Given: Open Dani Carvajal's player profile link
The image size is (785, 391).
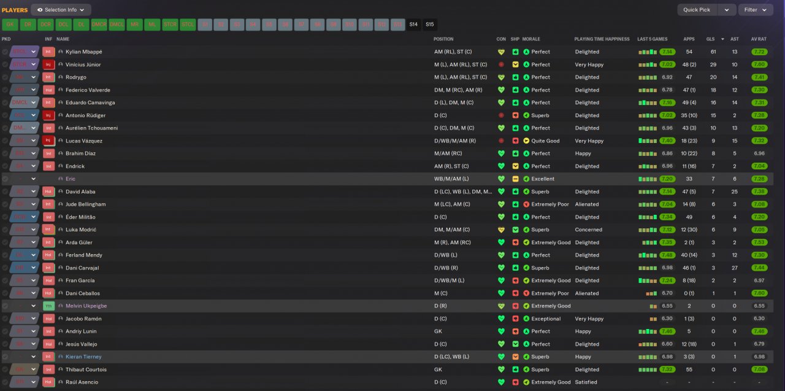Looking at the screenshot, I should [82, 268].
